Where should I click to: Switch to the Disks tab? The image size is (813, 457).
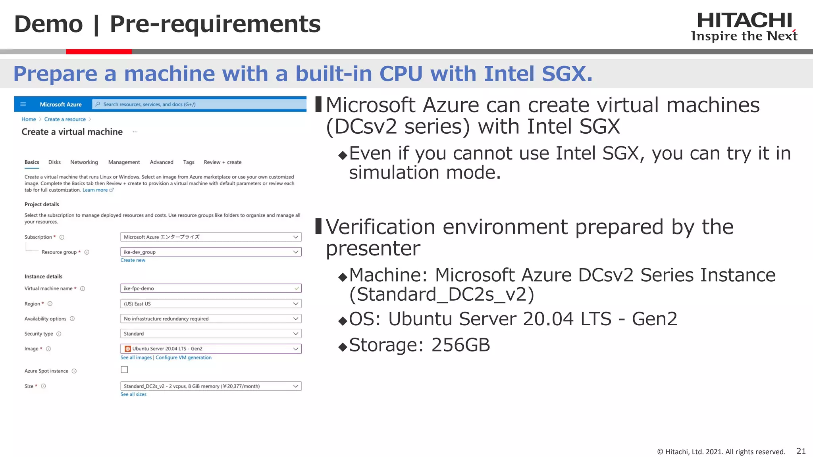[54, 162]
